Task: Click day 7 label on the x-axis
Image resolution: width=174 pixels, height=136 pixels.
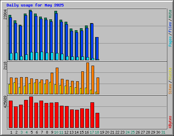Action: [x=42, y=132]
